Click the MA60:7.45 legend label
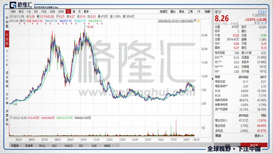Image resolution: width=273 pixels, height=154 pixels. (80, 21)
